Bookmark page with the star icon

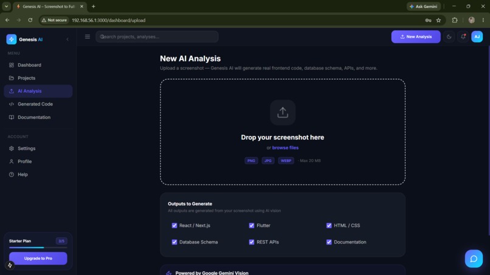click(x=438, y=20)
